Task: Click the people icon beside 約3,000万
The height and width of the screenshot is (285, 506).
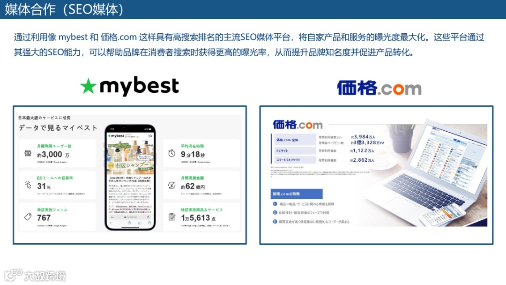Action: tap(28, 153)
